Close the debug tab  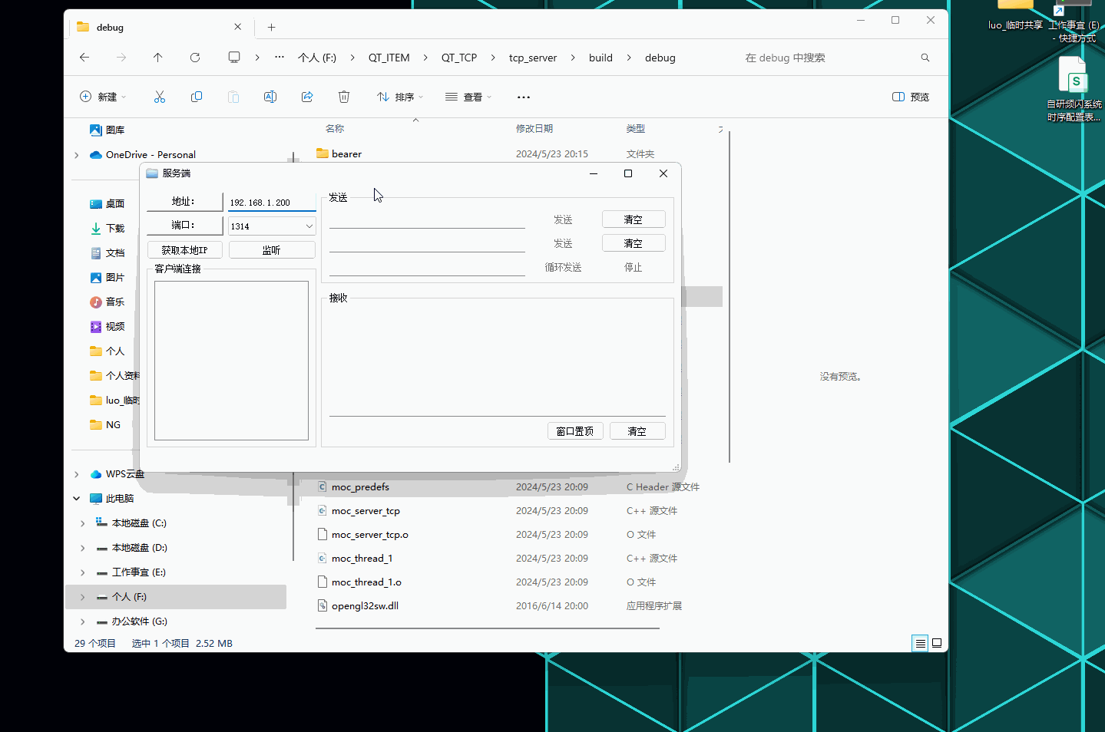[238, 27]
